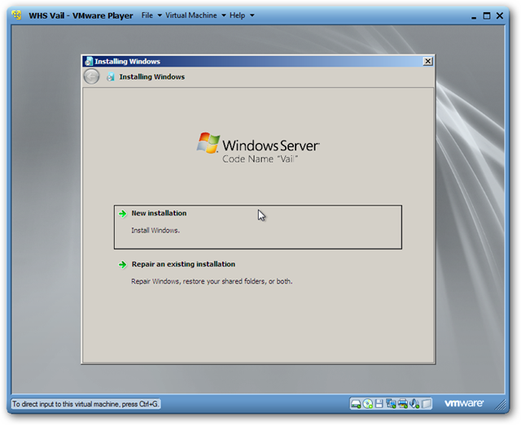Close the Installing Windows dialog
521x425 pixels.
click(428, 61)
